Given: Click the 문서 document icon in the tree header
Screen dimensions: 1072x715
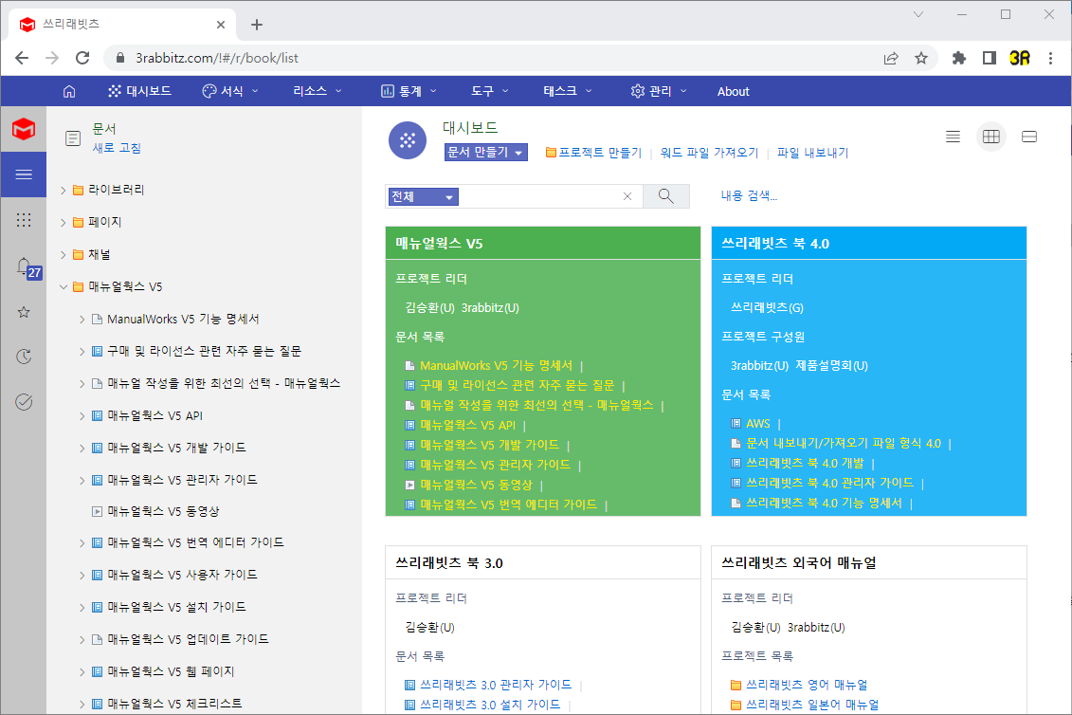Looking at the screenshot, I should point(72,138).
